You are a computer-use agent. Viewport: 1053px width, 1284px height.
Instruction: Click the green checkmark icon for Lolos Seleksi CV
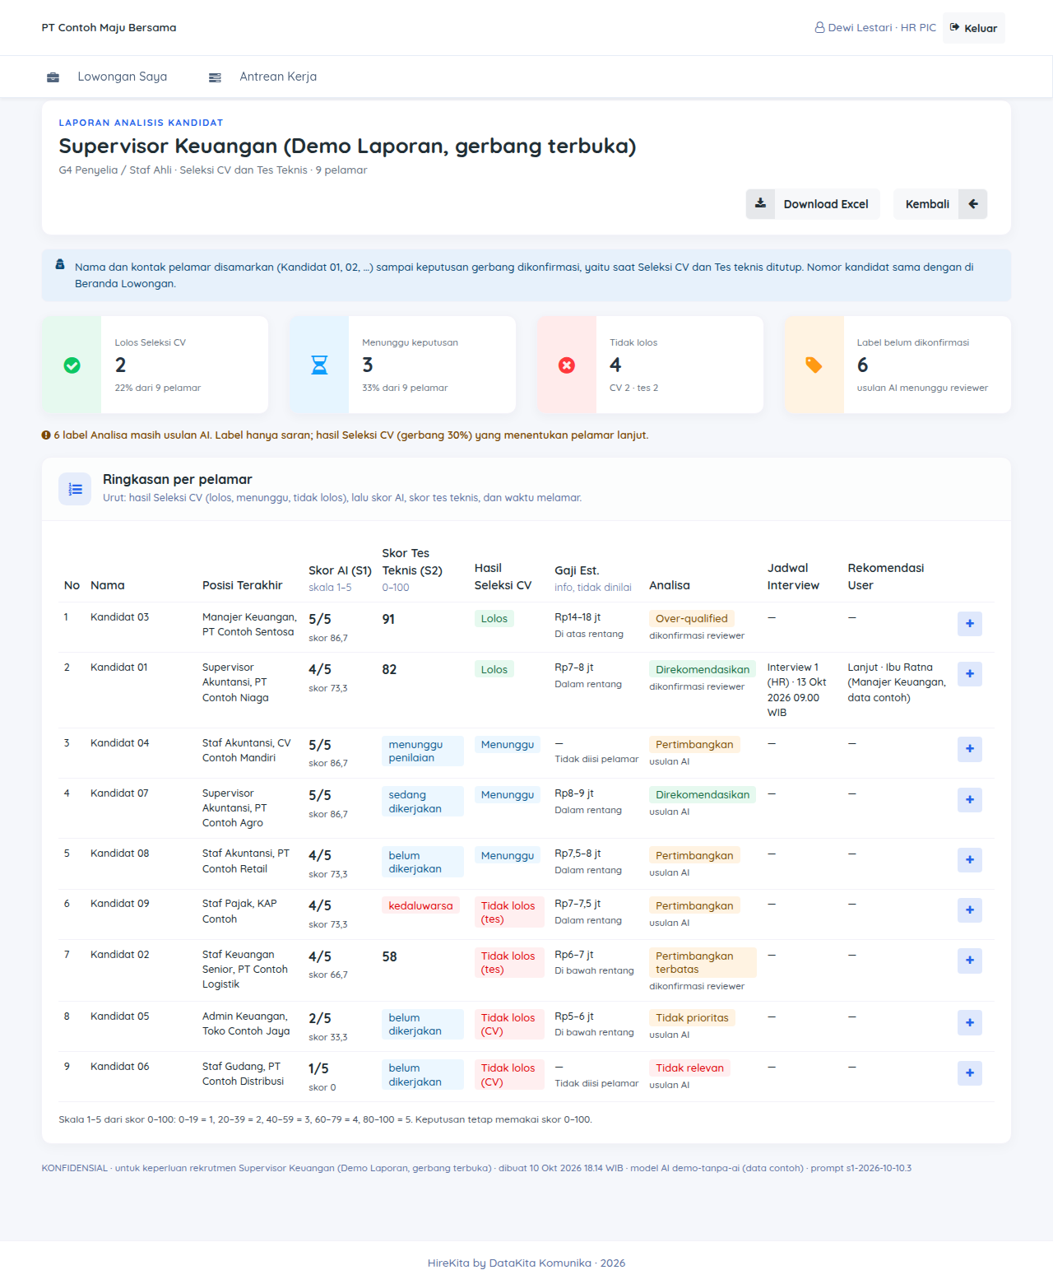72,365
